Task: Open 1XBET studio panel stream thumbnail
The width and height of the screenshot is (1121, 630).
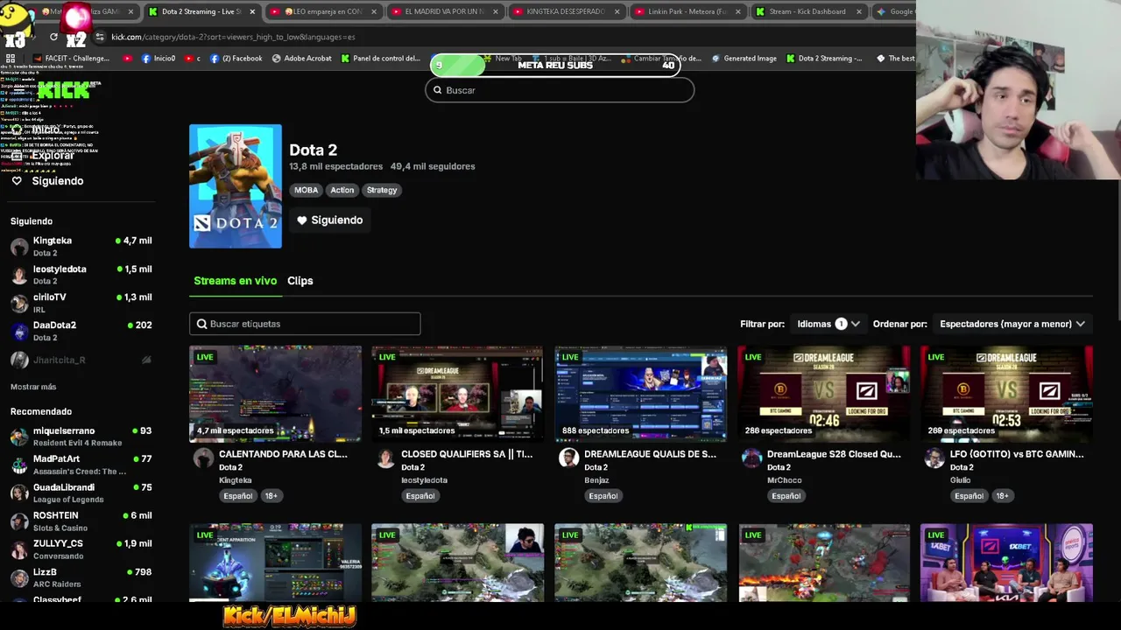Action: tap(1006, 563)
